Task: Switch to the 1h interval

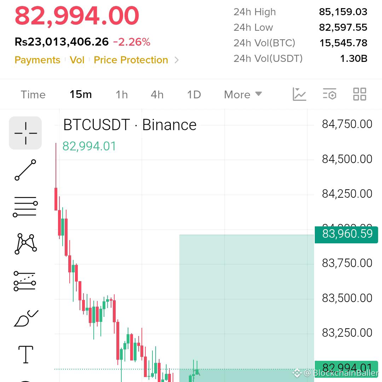Action: click(122, 94)
